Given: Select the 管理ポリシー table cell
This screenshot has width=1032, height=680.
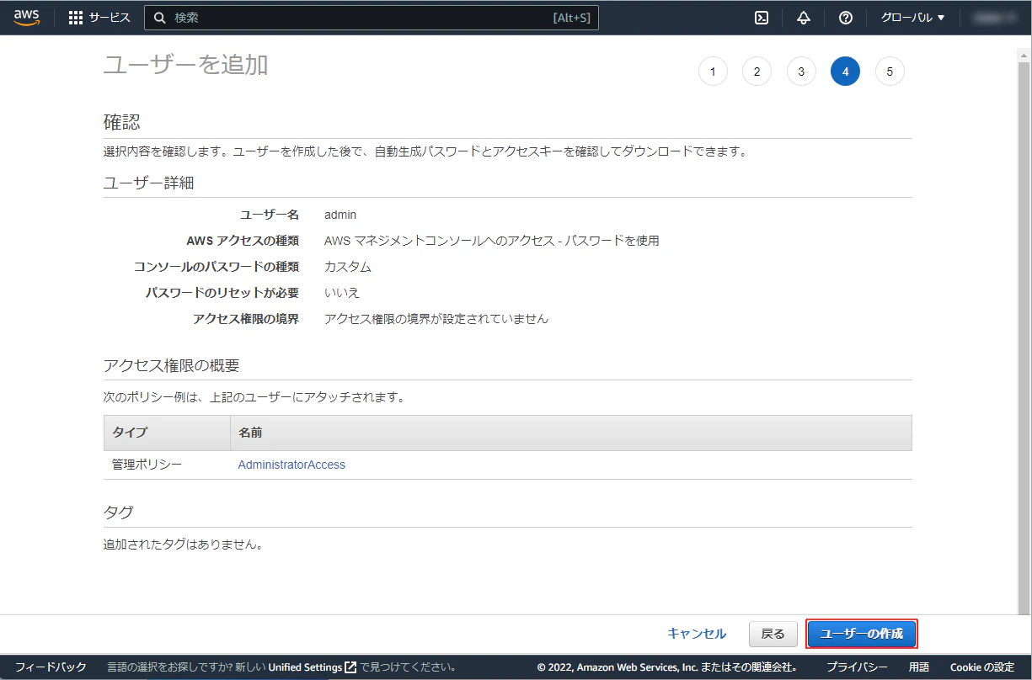Looking at the screenshot, I should pos(147,465).
